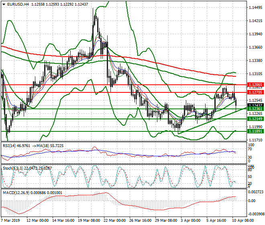Click the 1.12437 current price label
The width and height of the screenshot is (265, 225).
255,105
